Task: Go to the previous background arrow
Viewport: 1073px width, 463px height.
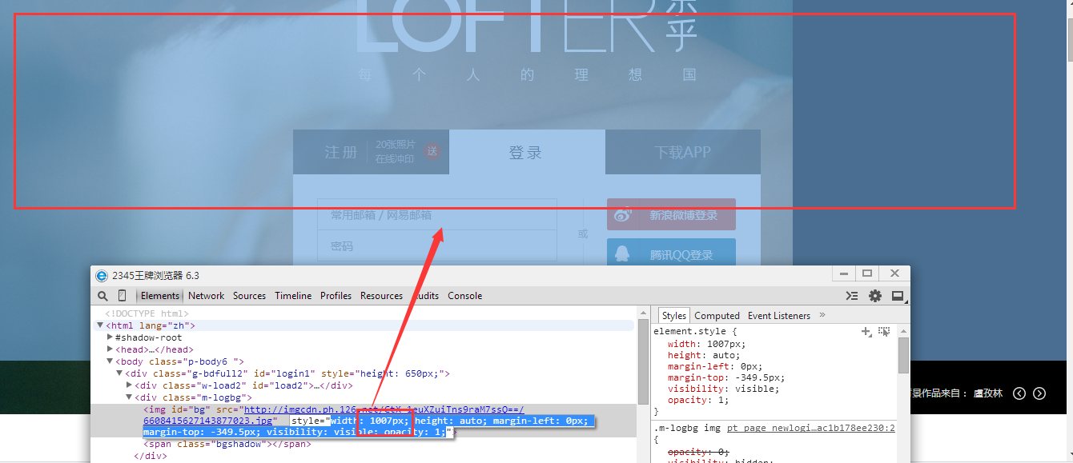Action: coord(1019,393)
